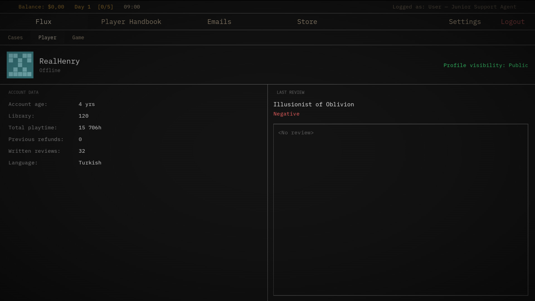Click the Previous refunds value 0
The height and width of the screenshot is (301, 535).
(x=80, y=139)
